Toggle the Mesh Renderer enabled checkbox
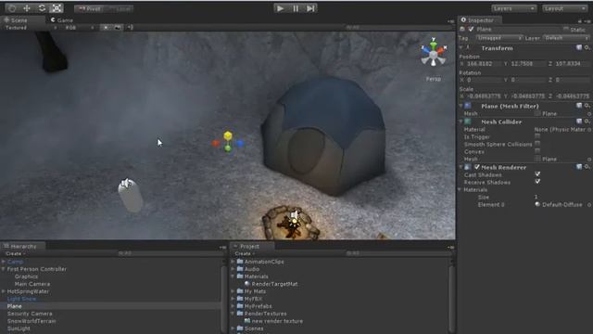The image size is (593, 334). click(477, 167)
